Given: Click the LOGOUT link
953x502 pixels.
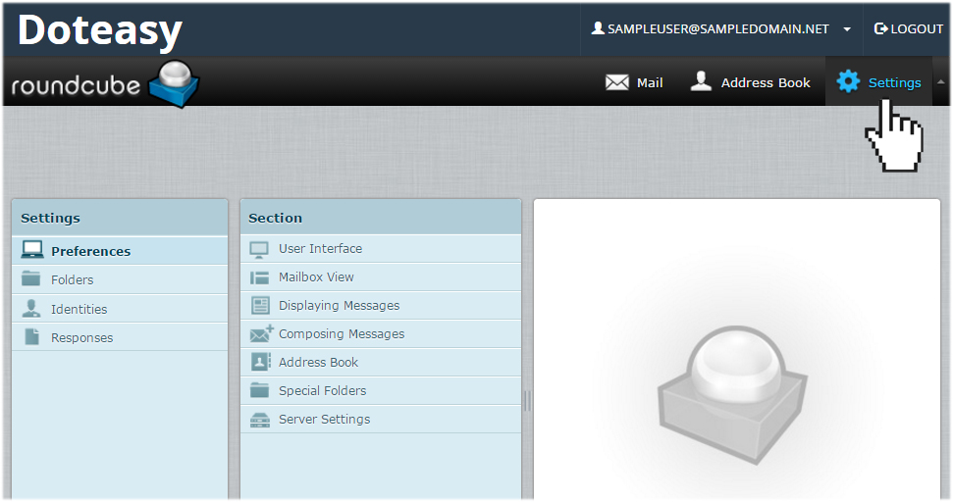Looking at the screenshot, I should pyautogui.click(x=909, y=28).
